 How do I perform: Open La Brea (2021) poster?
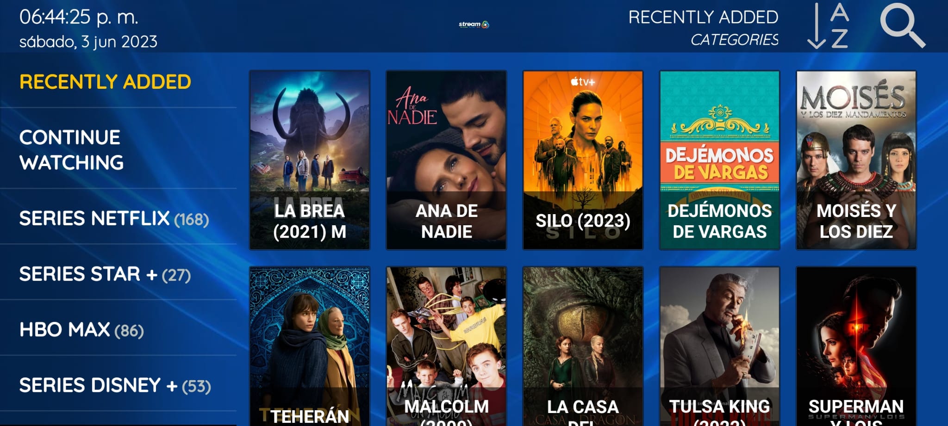coord(310,160)
